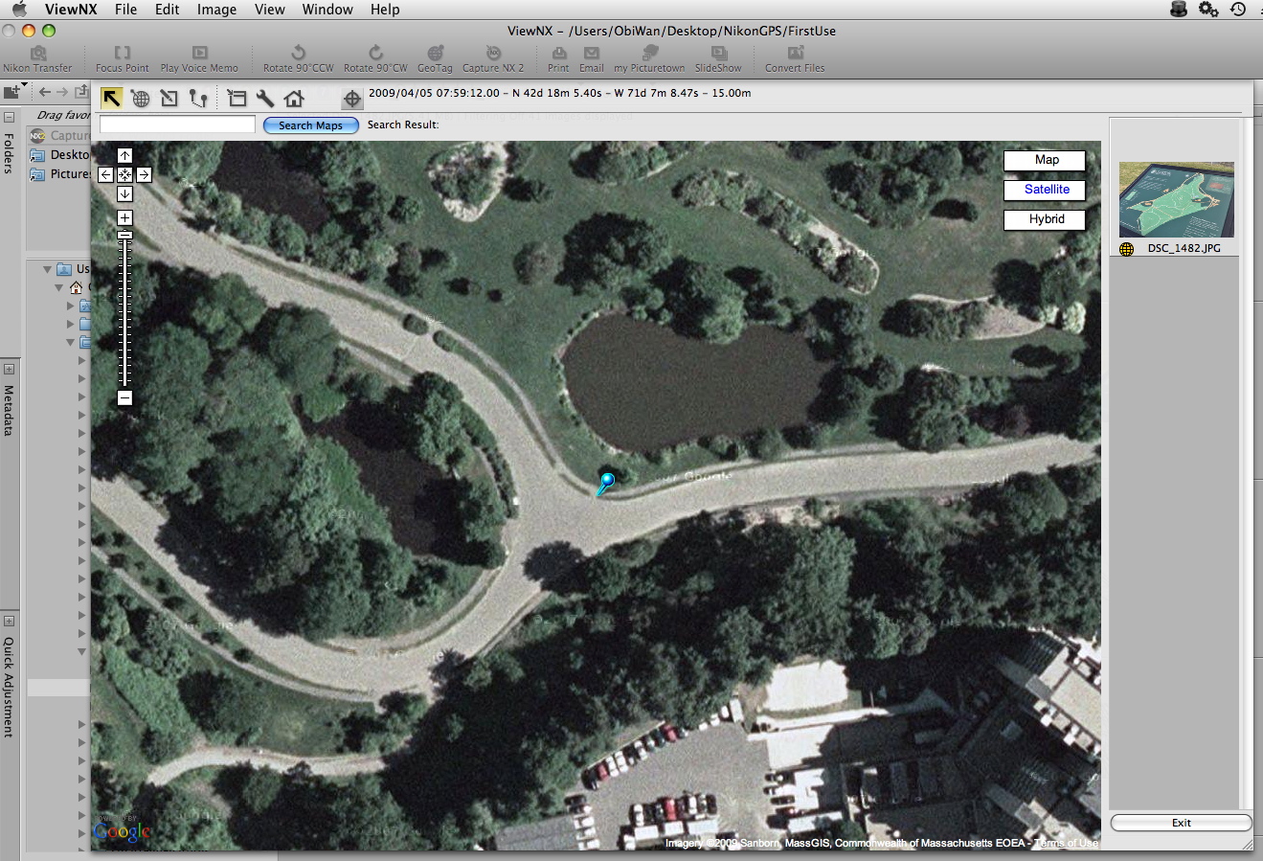The width and height of the screenshot is (1263, 861).
Task: Open the Folders side panel tab
Action: pos(9,153)
